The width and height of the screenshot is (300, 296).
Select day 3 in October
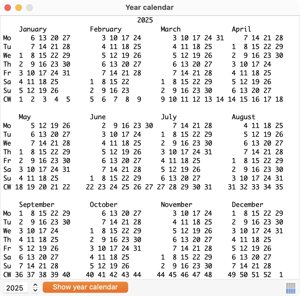[92, 249]
